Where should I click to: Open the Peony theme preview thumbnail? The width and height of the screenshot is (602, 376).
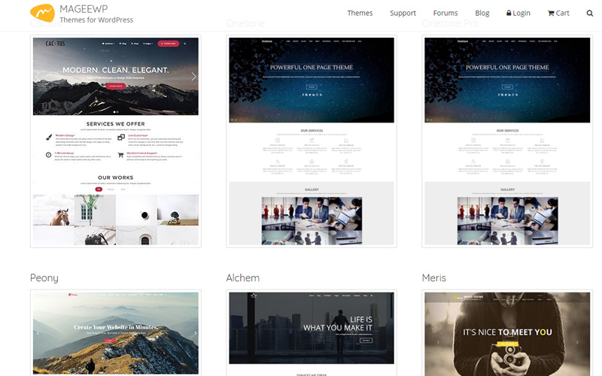pos(116,333)
